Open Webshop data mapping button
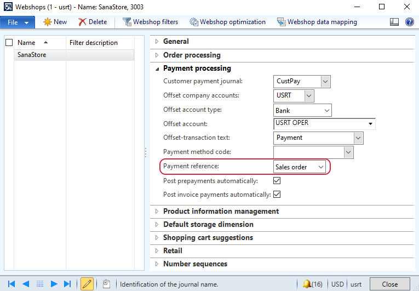The width and height of the screenshot is (419, 291). coord(317,22)
